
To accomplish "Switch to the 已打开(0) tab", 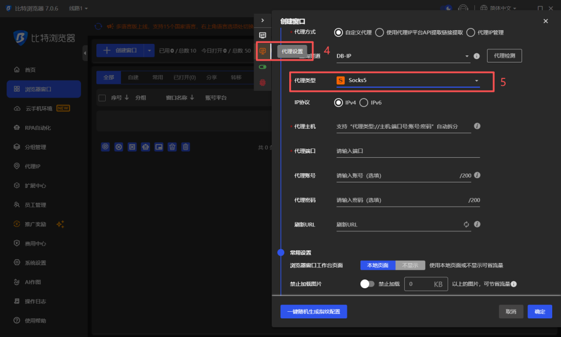I will tap(184, 77).
